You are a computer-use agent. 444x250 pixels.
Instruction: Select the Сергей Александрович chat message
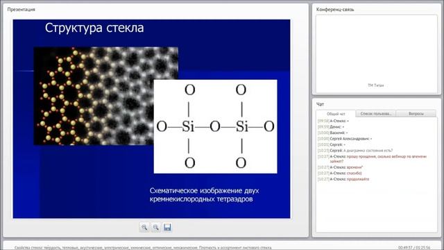pyautogui.click(x=345, y=139)
